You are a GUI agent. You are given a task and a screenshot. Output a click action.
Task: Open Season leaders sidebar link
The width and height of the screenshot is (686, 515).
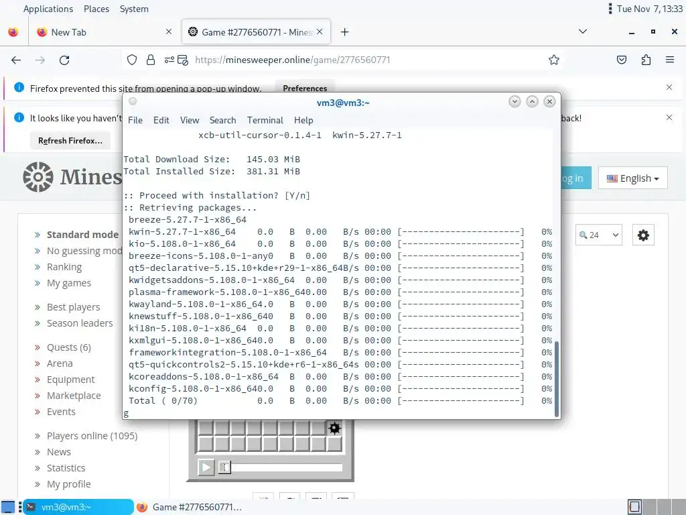click(x=80, y=323)
